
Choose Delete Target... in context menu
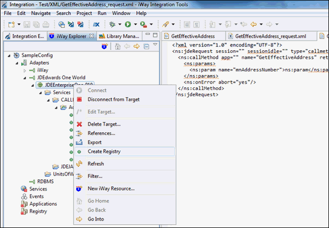point(125,124)
